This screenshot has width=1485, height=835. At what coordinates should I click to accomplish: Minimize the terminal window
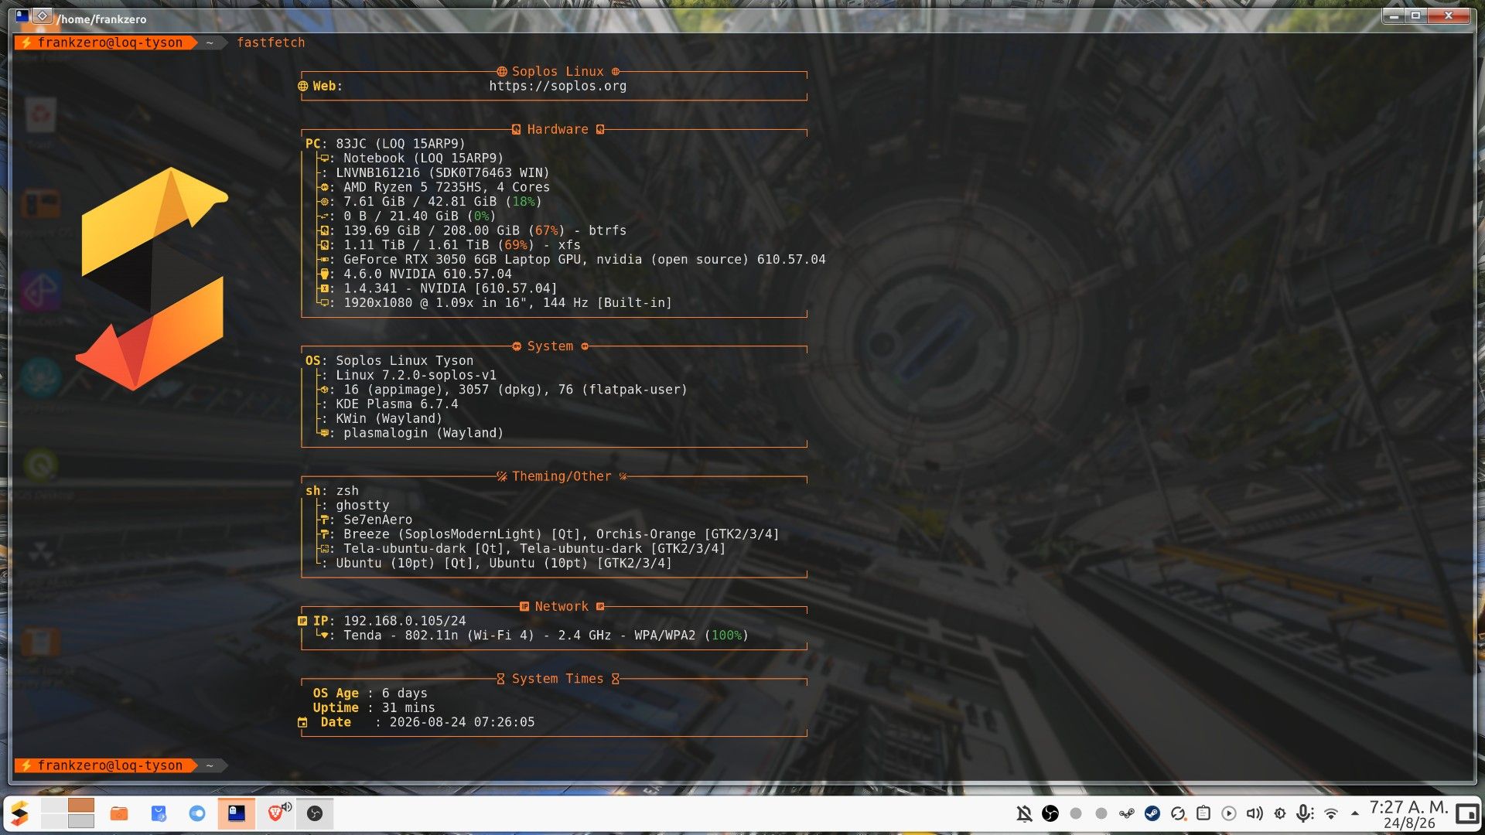[x=1394, y=15]
